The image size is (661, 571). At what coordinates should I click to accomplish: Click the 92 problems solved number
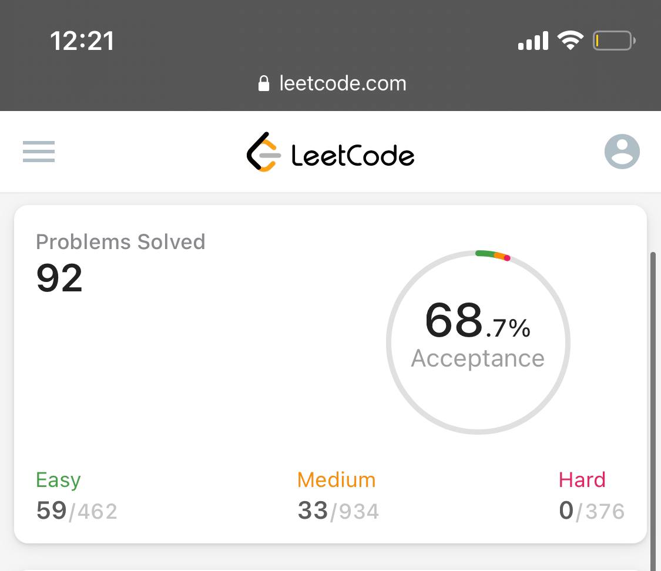tap(59, 278)
